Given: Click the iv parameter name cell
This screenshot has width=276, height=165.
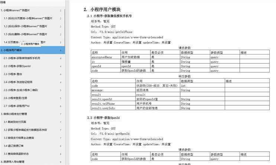Looking at the screenshot, I should coord(105,62).
